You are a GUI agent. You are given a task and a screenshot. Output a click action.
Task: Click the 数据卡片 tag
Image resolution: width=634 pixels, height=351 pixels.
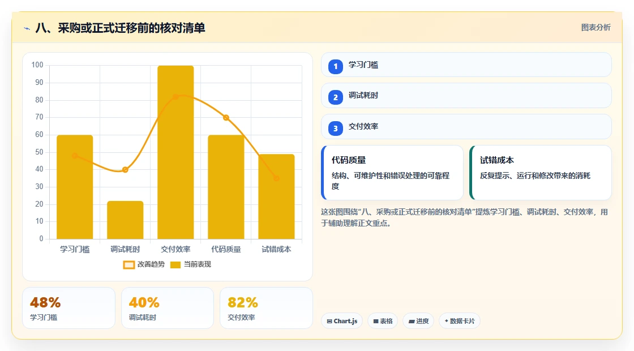point(459,321)
